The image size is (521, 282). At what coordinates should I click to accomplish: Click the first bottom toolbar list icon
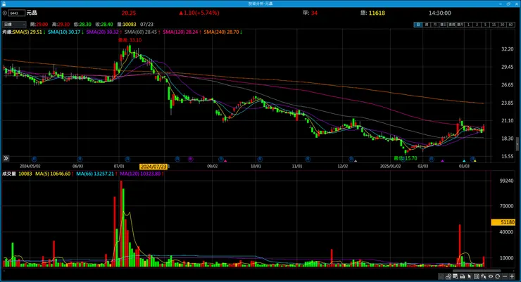click(x=441, y=276)
